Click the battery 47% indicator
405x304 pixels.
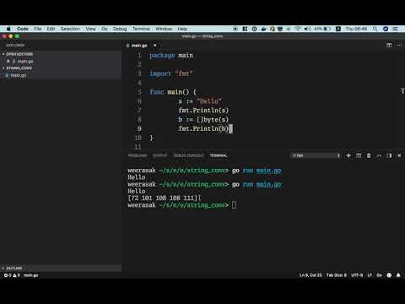(x=322, y=29)
